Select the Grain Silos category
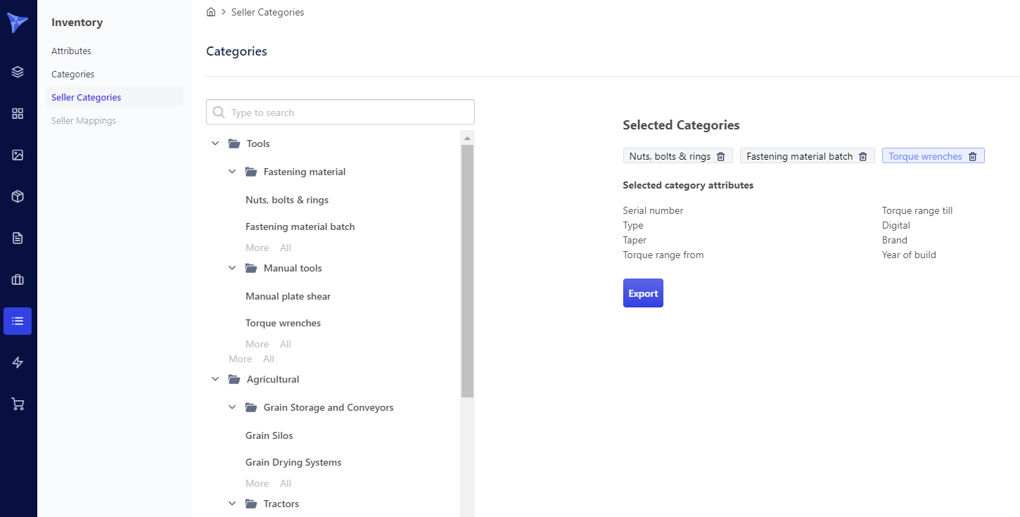Screen dimensions: 1020x517 269,435
